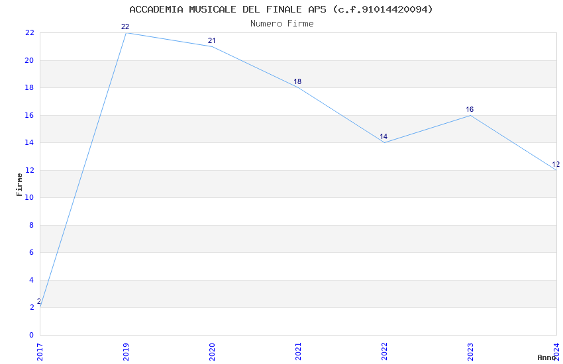Select x-axis year label 2023
563x364 pixels.
[470, 352]
